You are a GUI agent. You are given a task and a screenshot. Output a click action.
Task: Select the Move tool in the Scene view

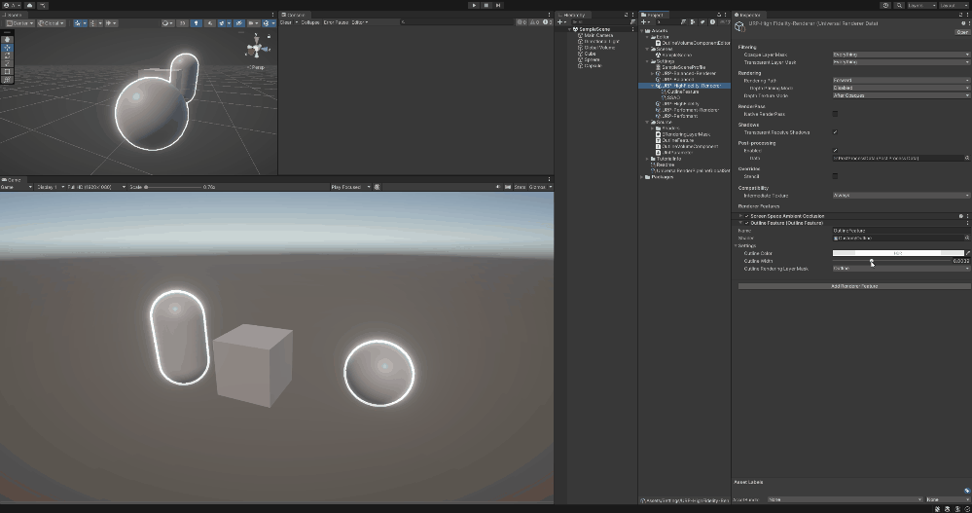point(8,47)
